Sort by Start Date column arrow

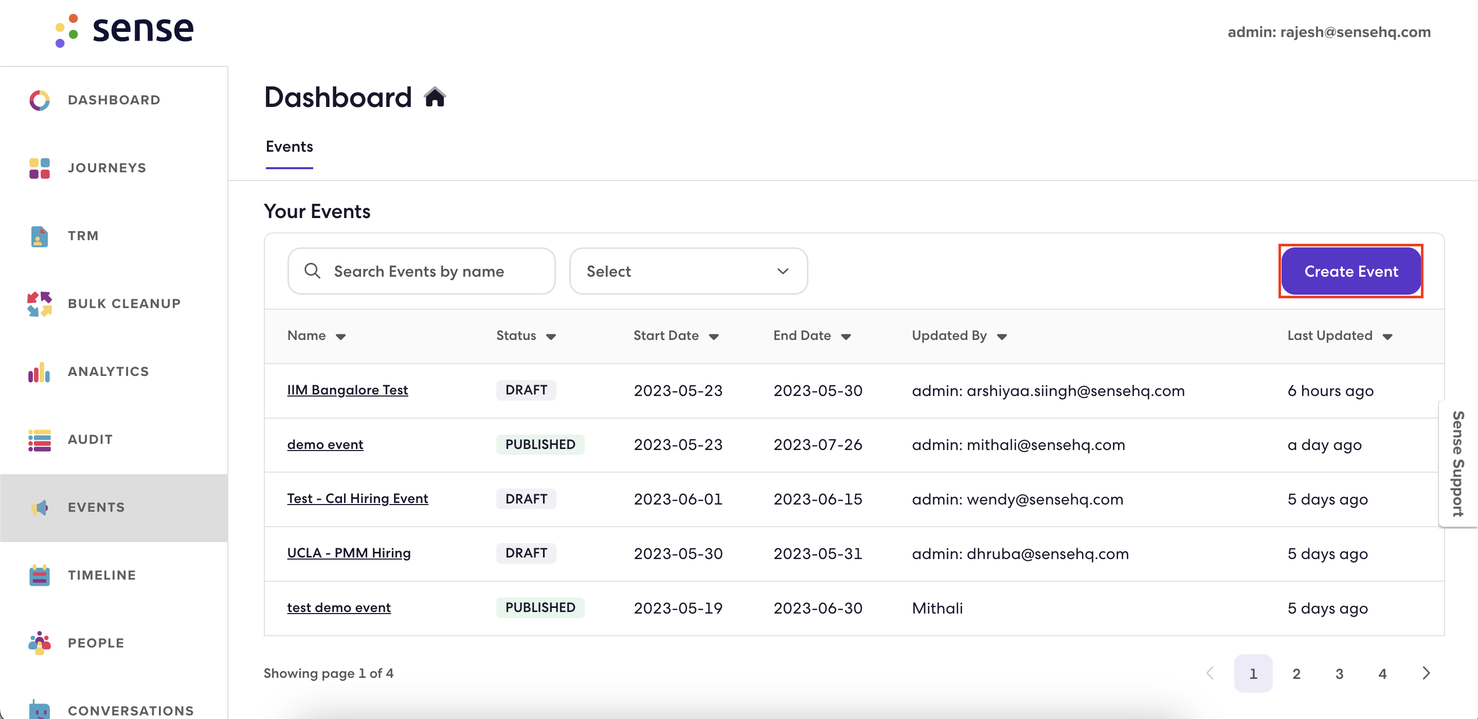(714, 337)
